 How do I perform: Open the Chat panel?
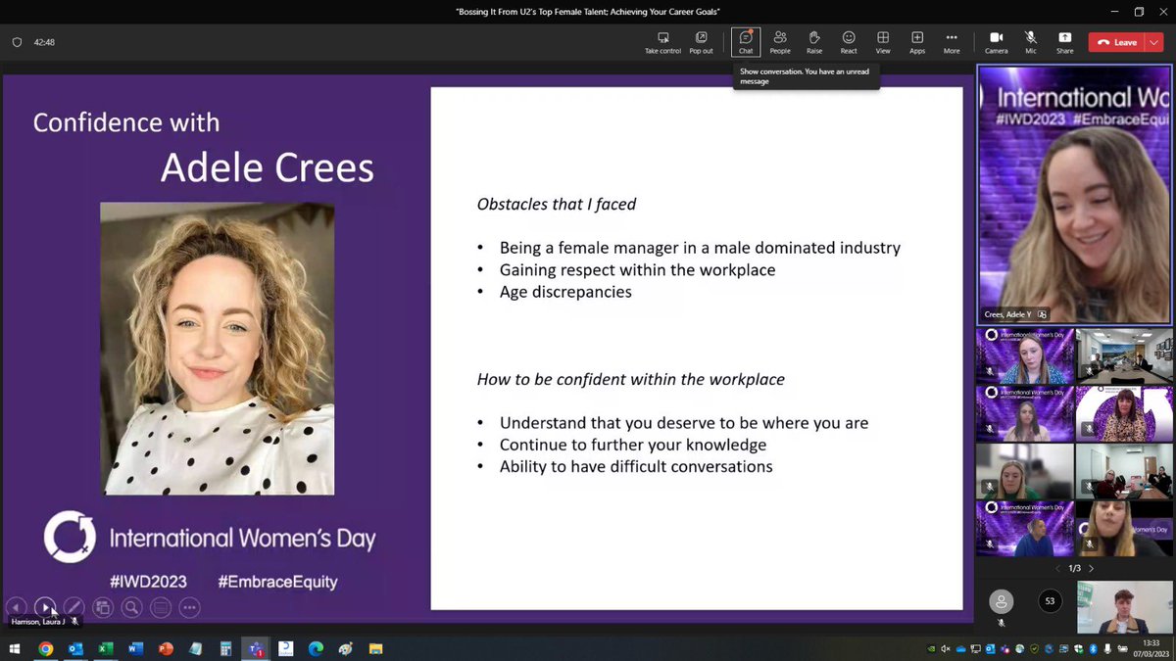(x=746, y=41)
